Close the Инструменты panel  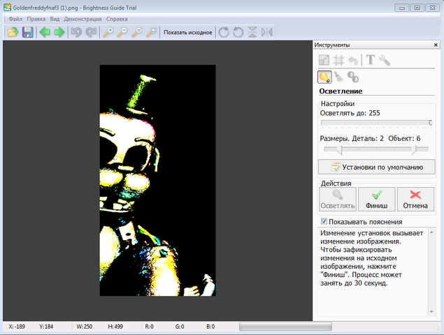436,45
